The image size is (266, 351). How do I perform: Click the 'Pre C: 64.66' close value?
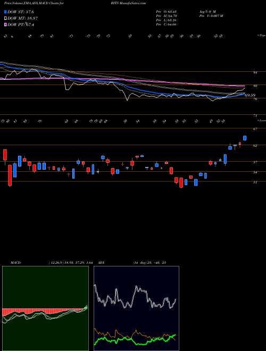pos(166,24)
